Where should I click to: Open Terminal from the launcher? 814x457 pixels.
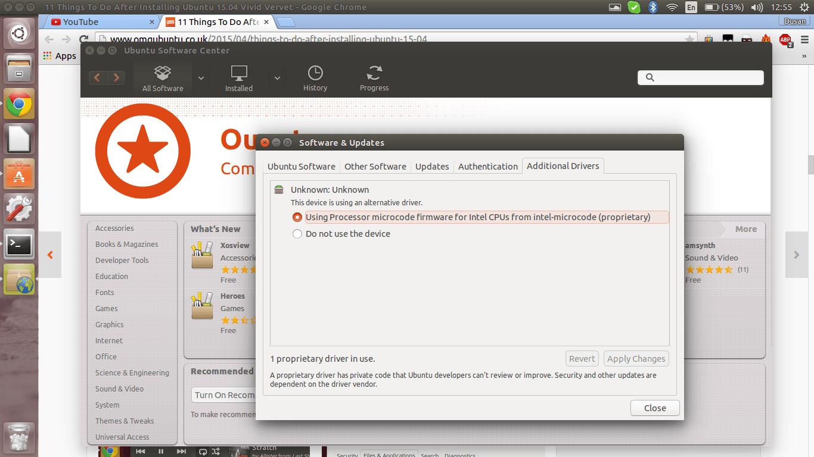(19, 244)
